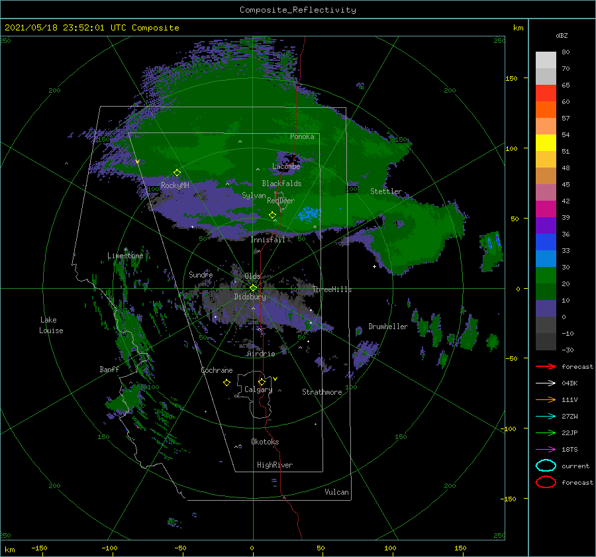Click the Vulcan label
The height and width of the screenshot is (557, 596).
click(x=337, y=492)
